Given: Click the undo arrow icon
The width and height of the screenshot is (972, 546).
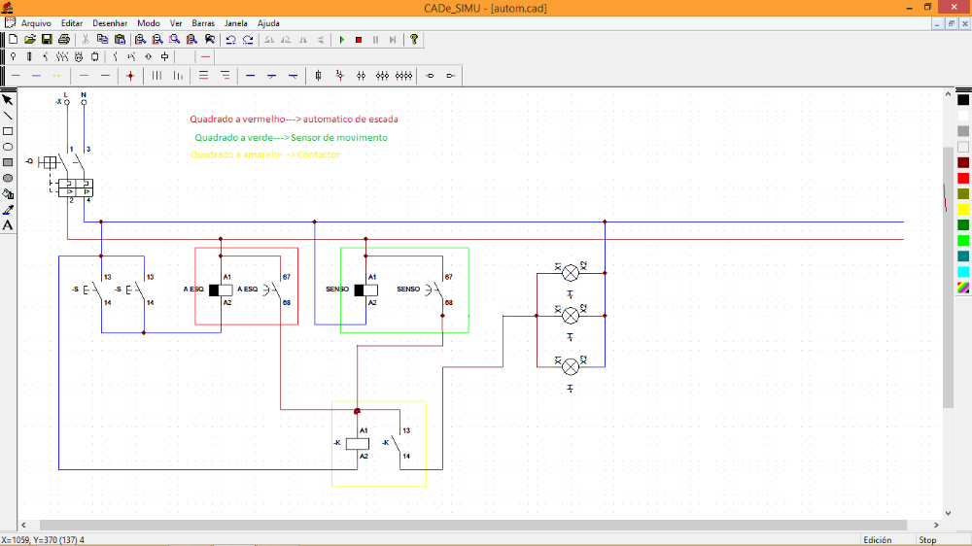Looking at the screenshot, I should [x=230, y=40].
